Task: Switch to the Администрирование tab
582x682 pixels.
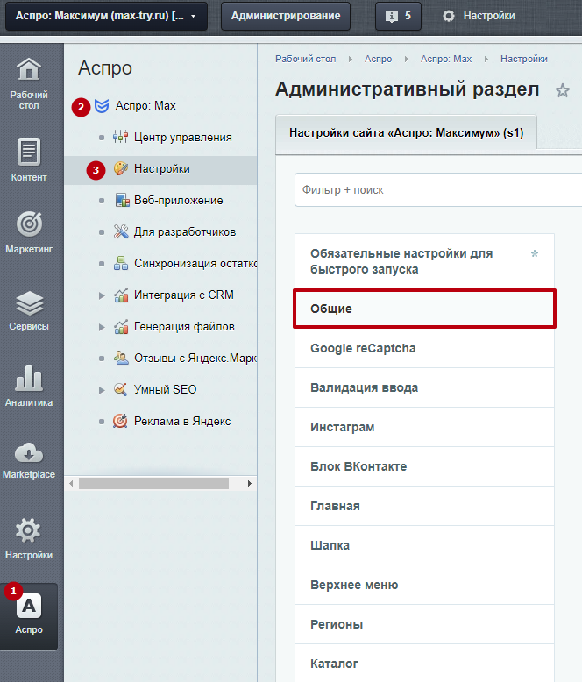Action: (286, 16)
